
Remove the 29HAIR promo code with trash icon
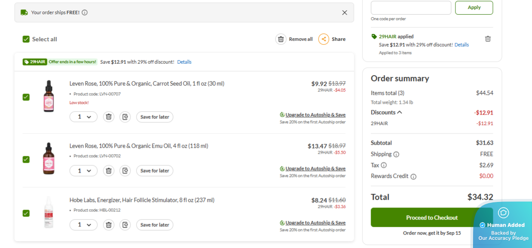point(488,39)
